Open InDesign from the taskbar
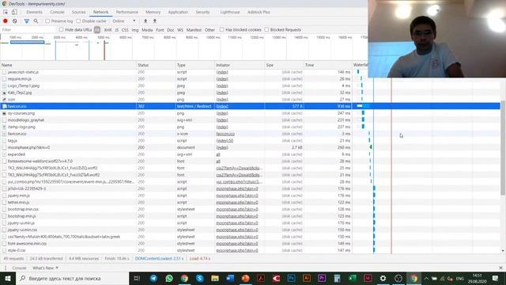506x285 pixels. [368, 278]
